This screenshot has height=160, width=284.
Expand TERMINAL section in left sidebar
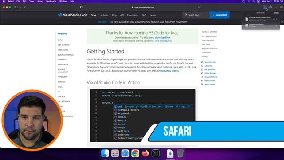[62, 60]
